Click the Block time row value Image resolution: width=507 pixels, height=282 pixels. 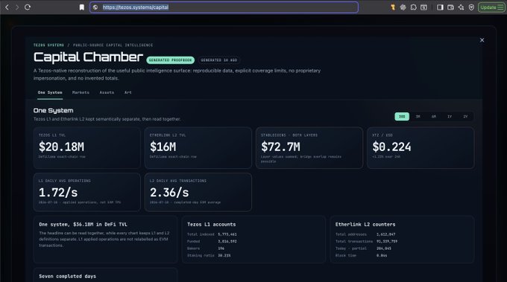click(382, 255)
